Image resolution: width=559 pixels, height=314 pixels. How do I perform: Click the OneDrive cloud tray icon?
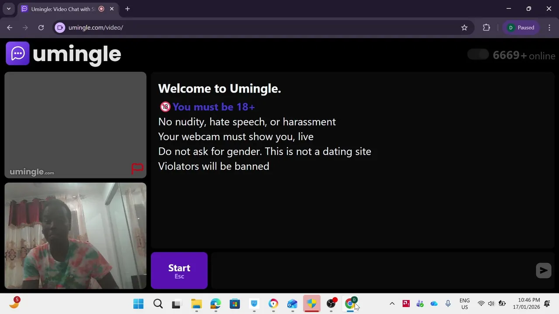click(434, 304)
